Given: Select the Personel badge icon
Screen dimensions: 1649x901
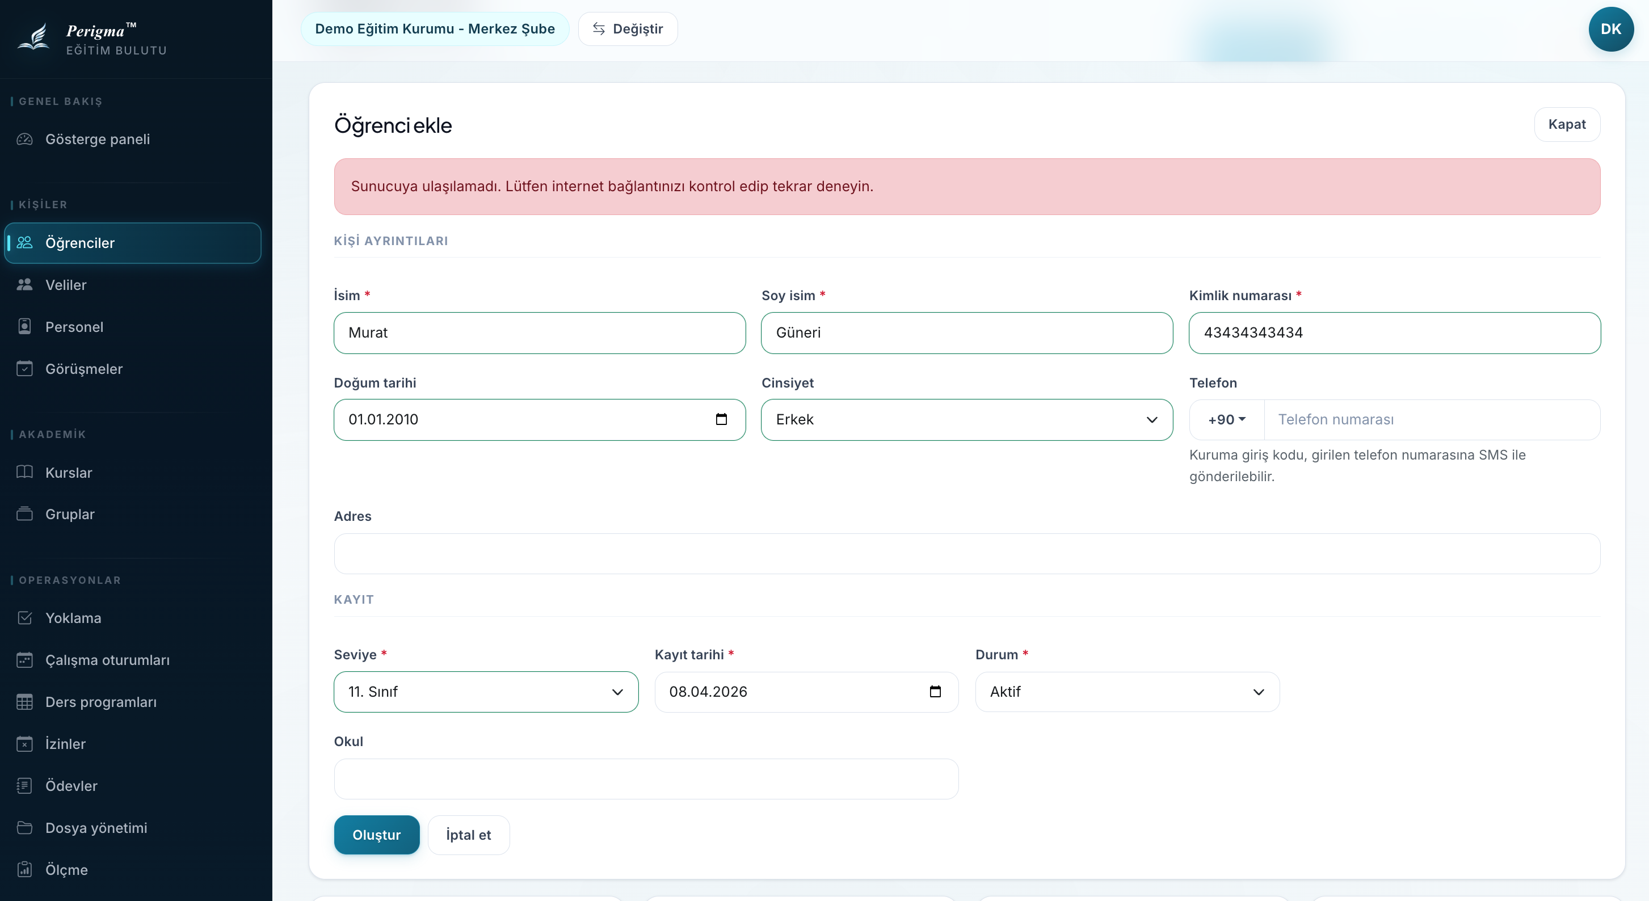Looking at the screenshot, I should [x=24, y=326].
